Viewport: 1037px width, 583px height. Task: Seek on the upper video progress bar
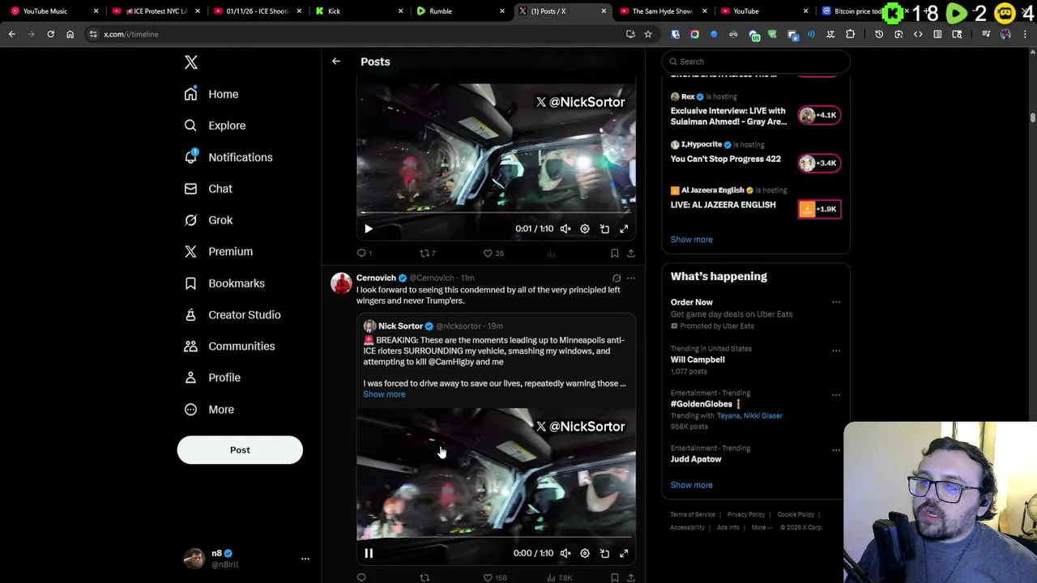pyautogui.click(x=496, y=213)
